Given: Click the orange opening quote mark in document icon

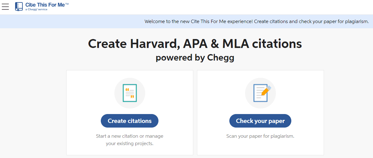Looking at the screenshot, I should click(127, 89).
